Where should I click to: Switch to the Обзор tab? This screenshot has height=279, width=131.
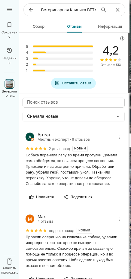[38, 27]
